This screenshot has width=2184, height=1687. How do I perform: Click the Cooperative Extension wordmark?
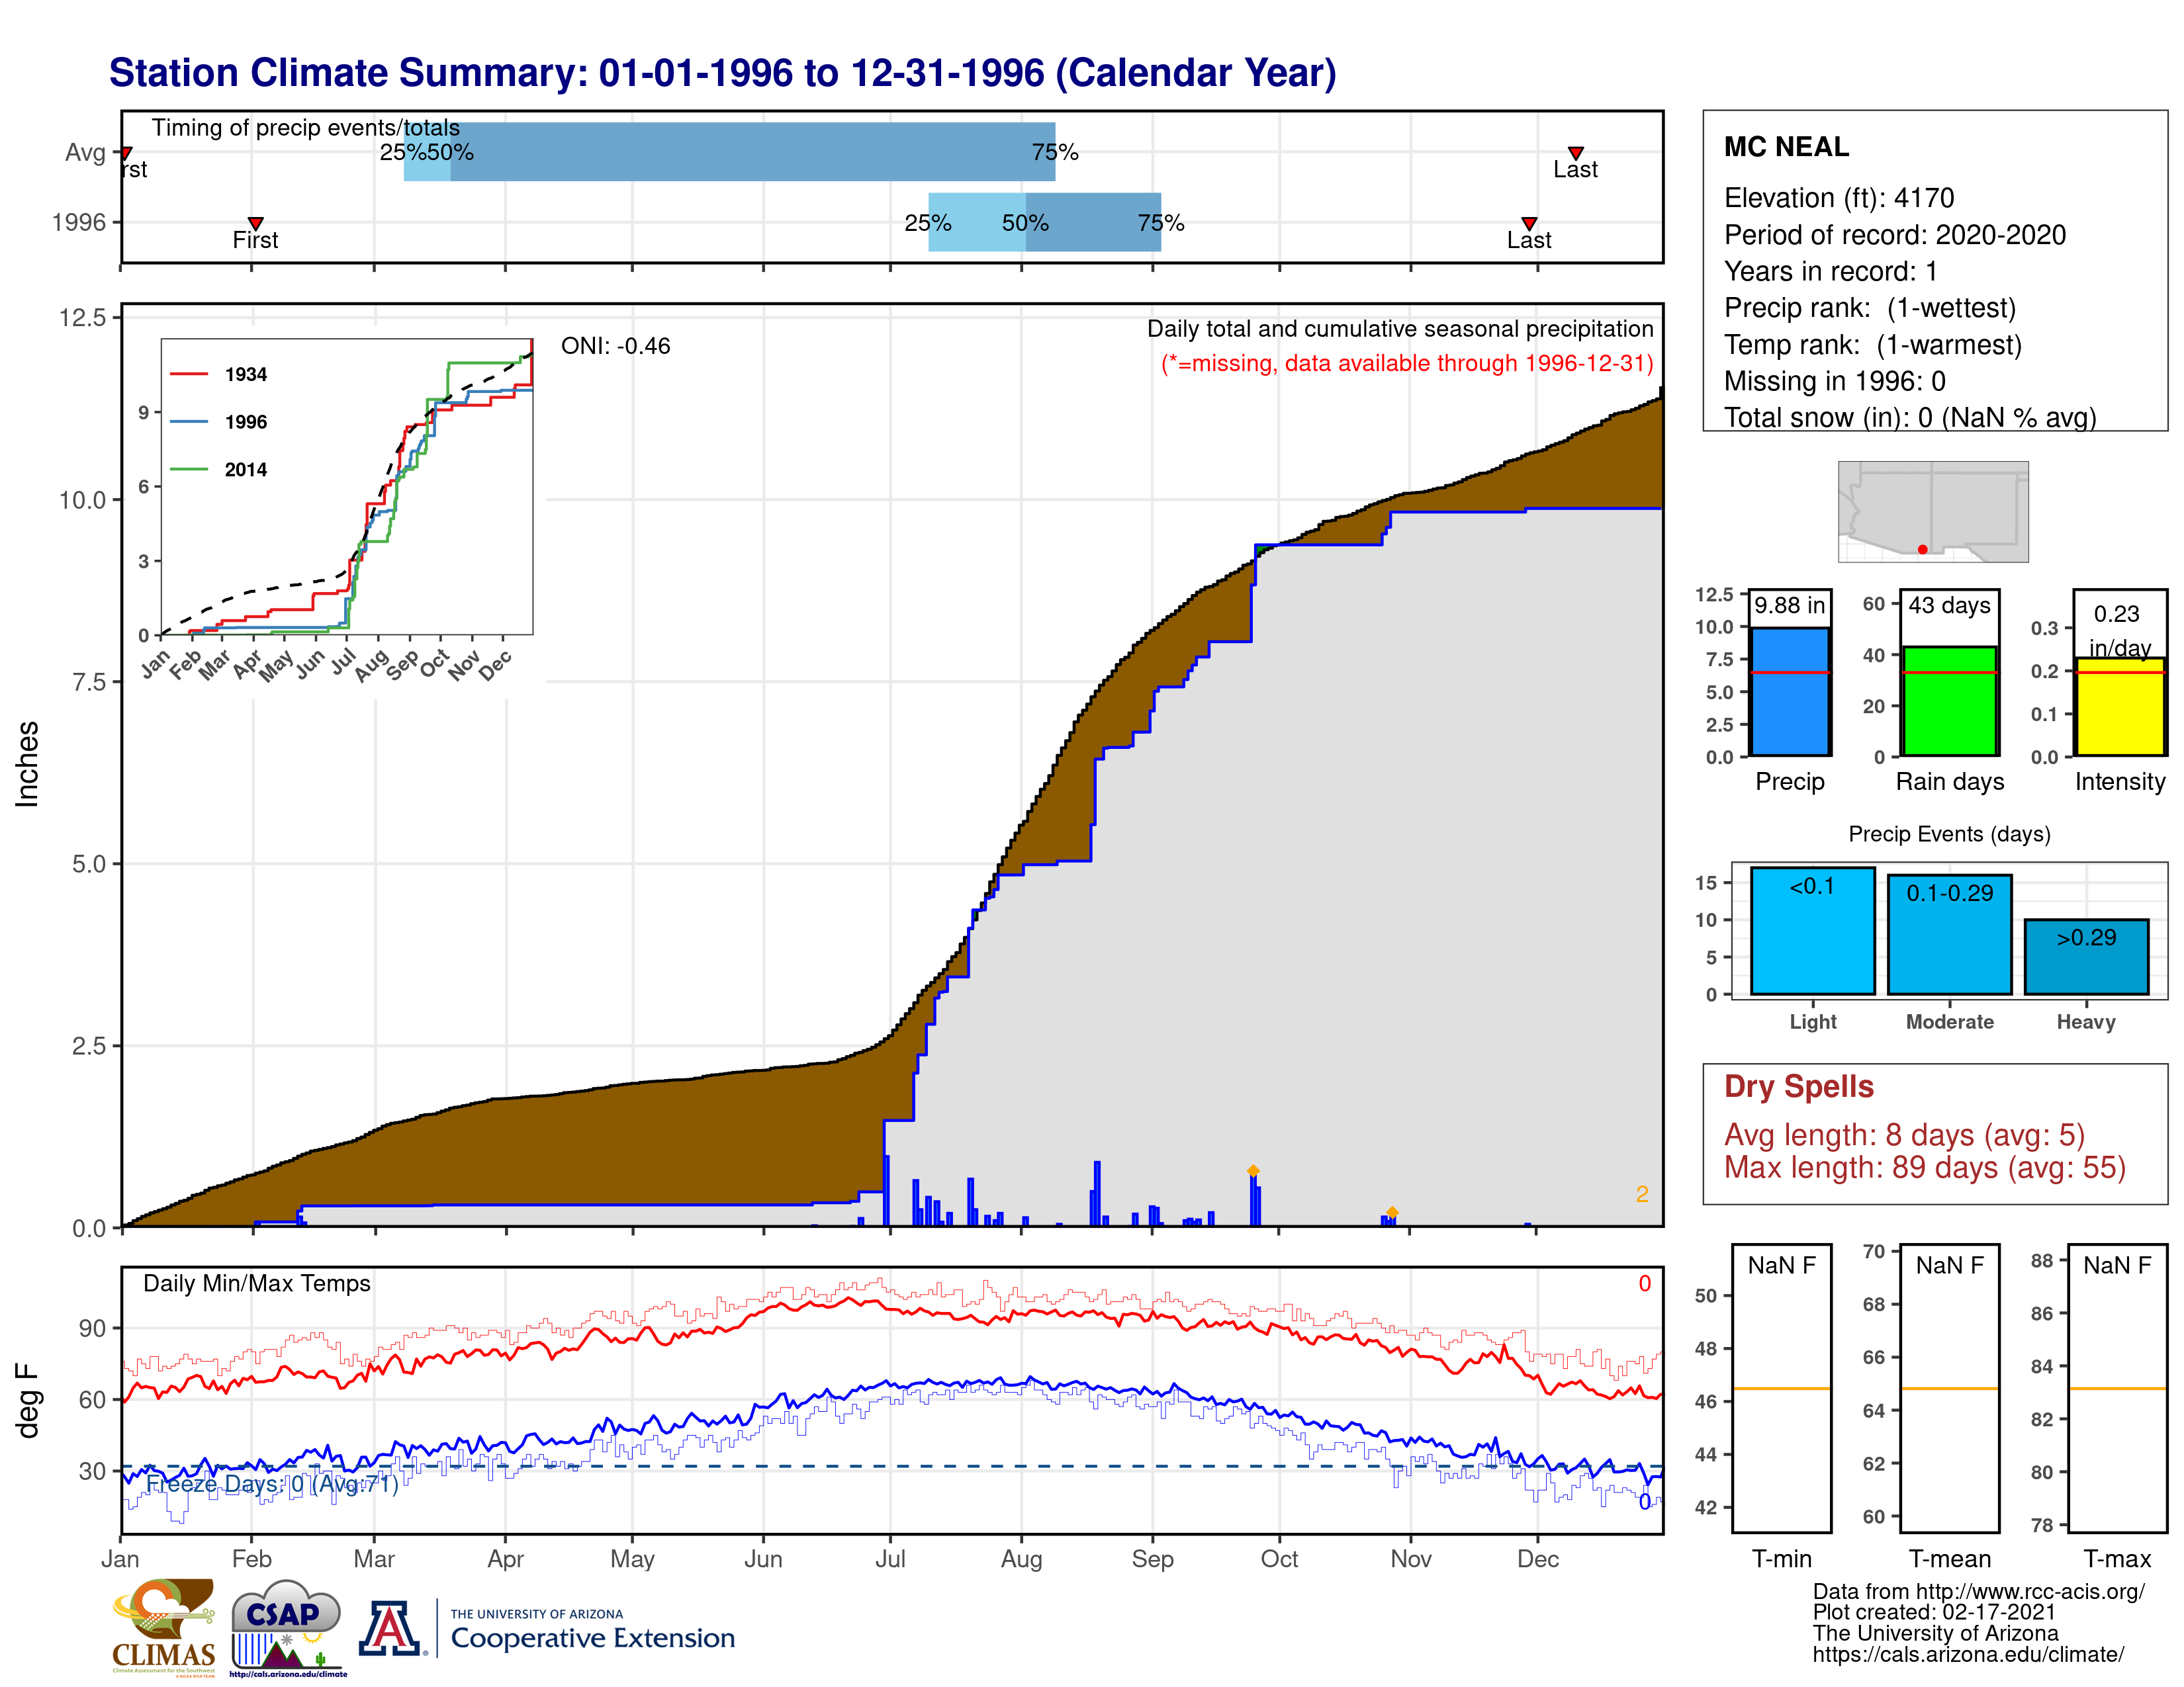point(593,1638)
